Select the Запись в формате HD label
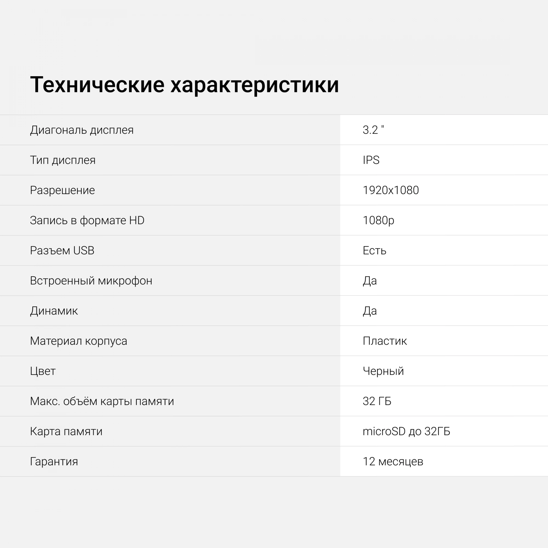Image resolution: width=548 pixels, height=548 pixels. click(x=87, y=220)
